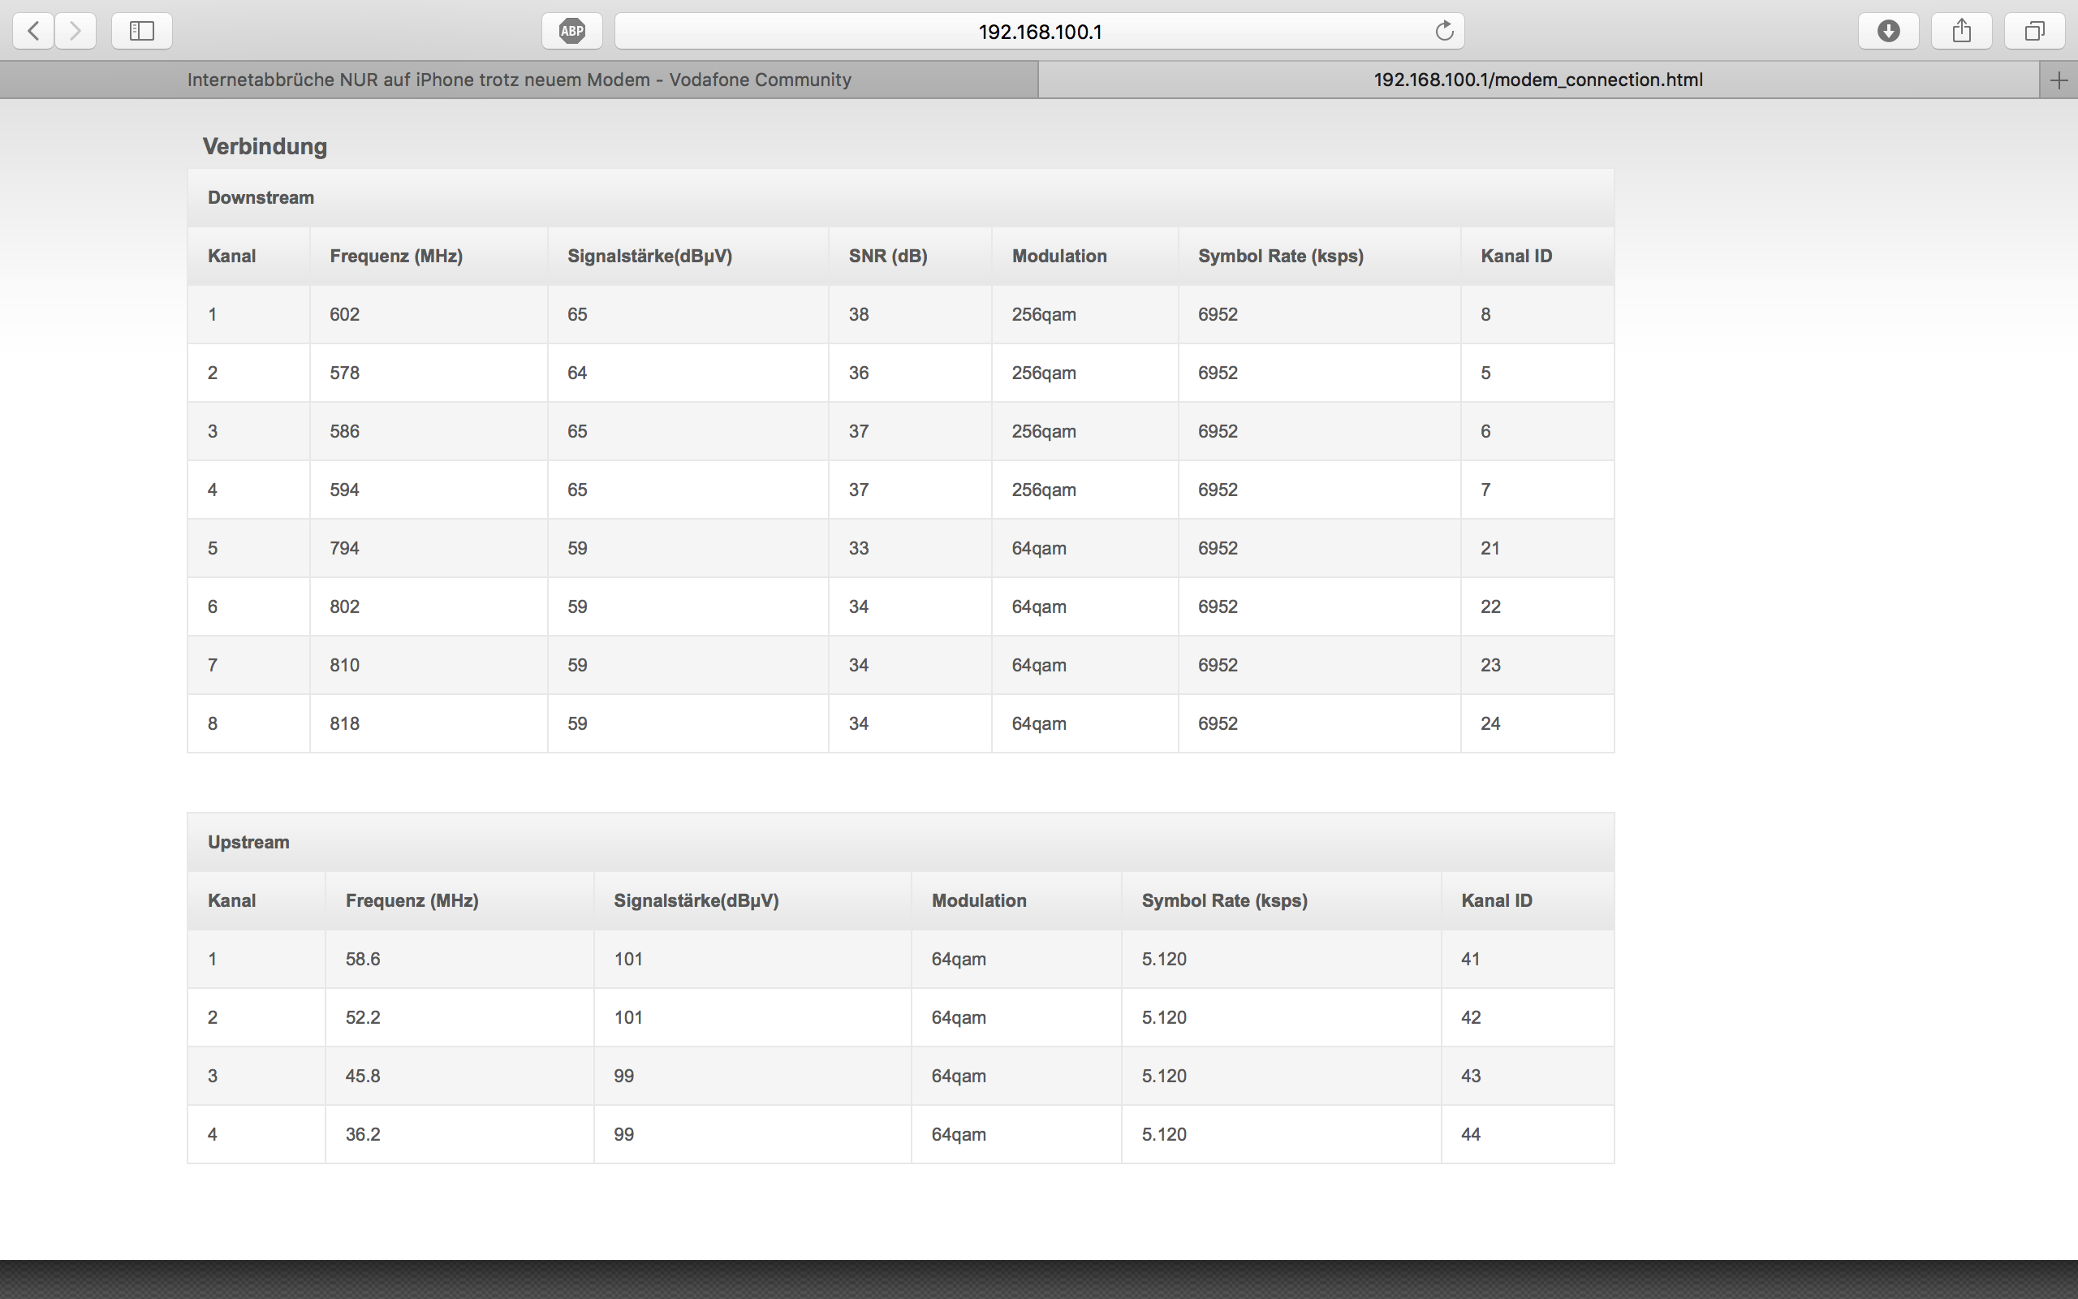Click Kanal ID 22 in downstream table
Viewport: 2078px width, 1299px height.
click(x=1490, y=606)
